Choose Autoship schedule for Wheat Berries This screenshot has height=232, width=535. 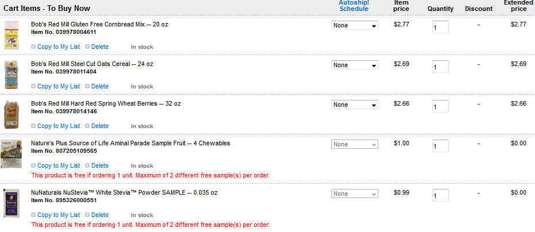(355, 105)
